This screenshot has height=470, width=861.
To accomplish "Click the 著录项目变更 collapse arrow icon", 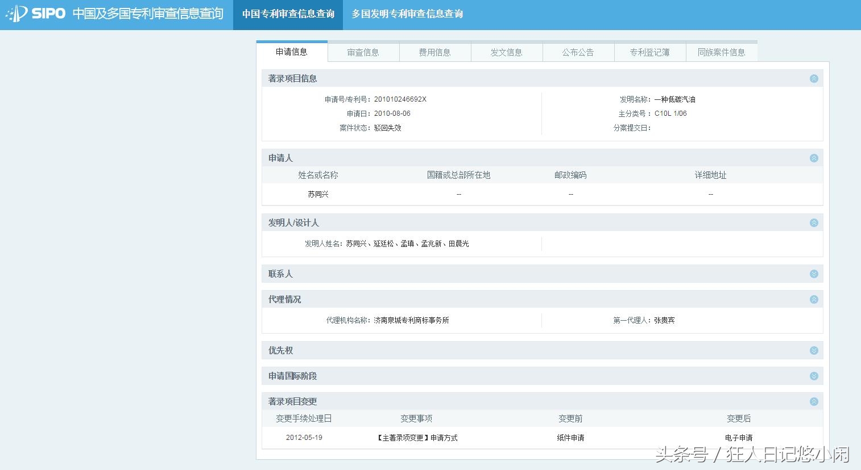I will point(814,401).
